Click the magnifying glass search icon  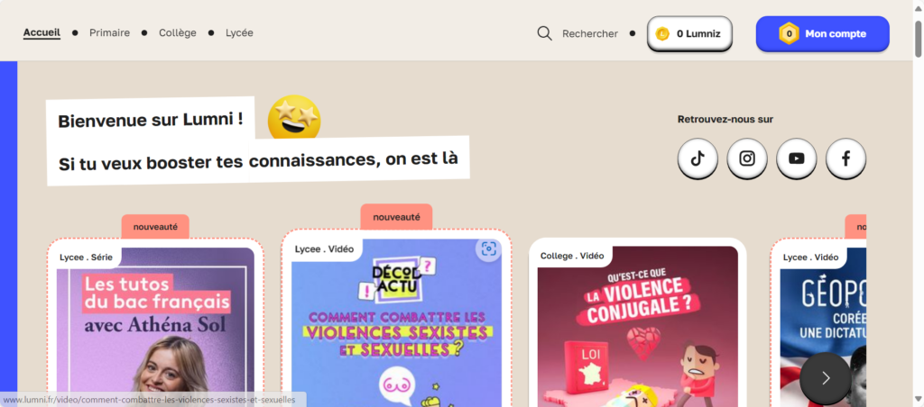544,33
